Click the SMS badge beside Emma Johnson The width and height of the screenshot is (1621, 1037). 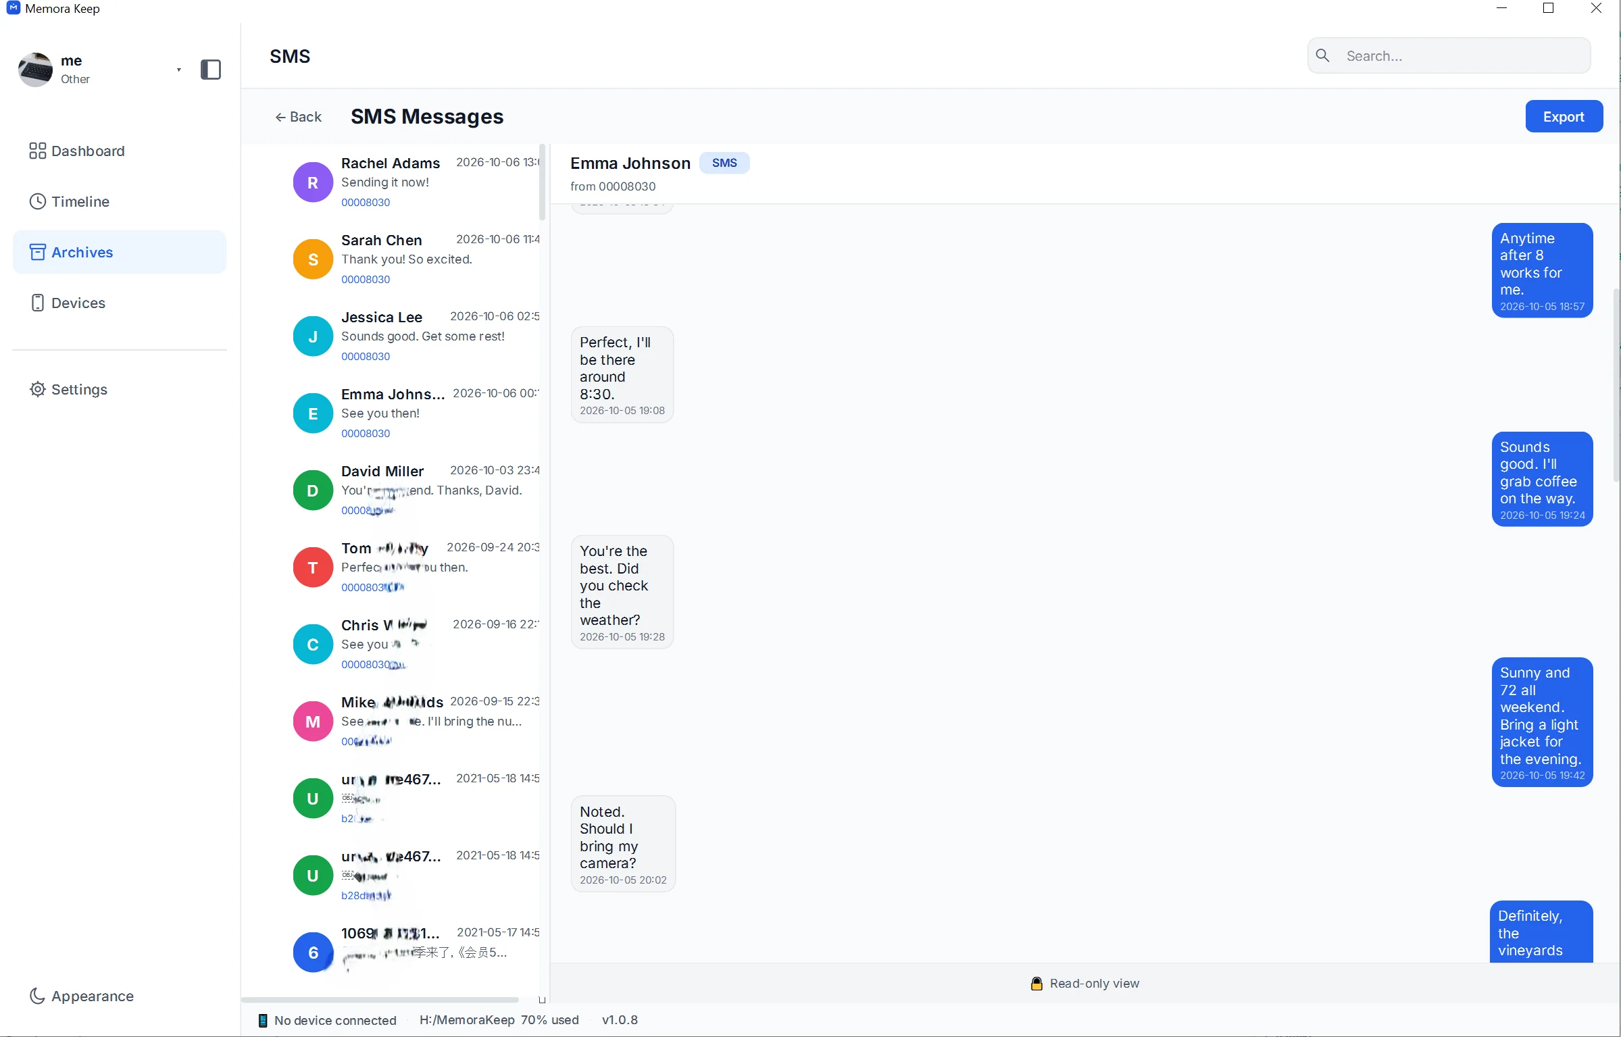coord(724,163)
